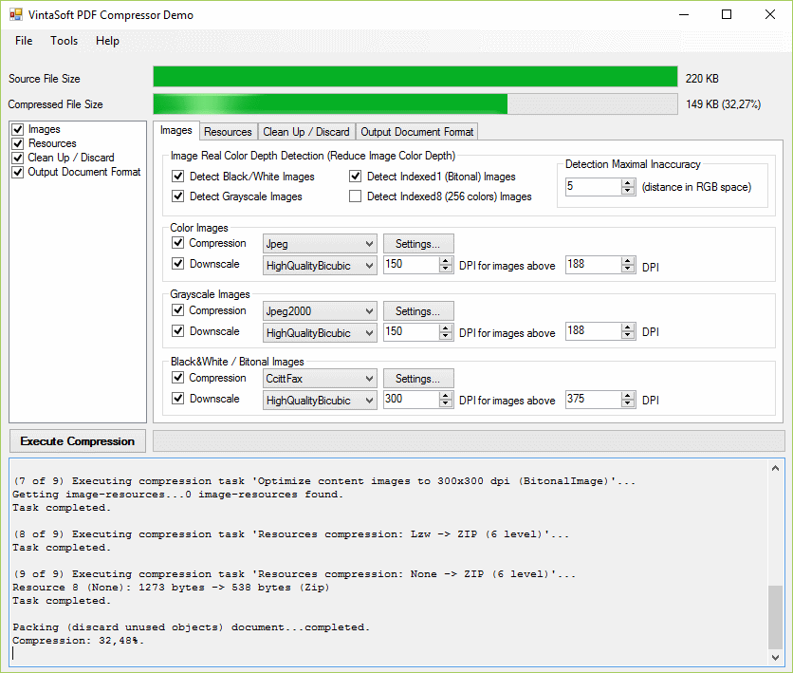The width and height of the screenshot is (793, 673).
Task: Click Execute Compression button
Action: [x=78, y=441]
